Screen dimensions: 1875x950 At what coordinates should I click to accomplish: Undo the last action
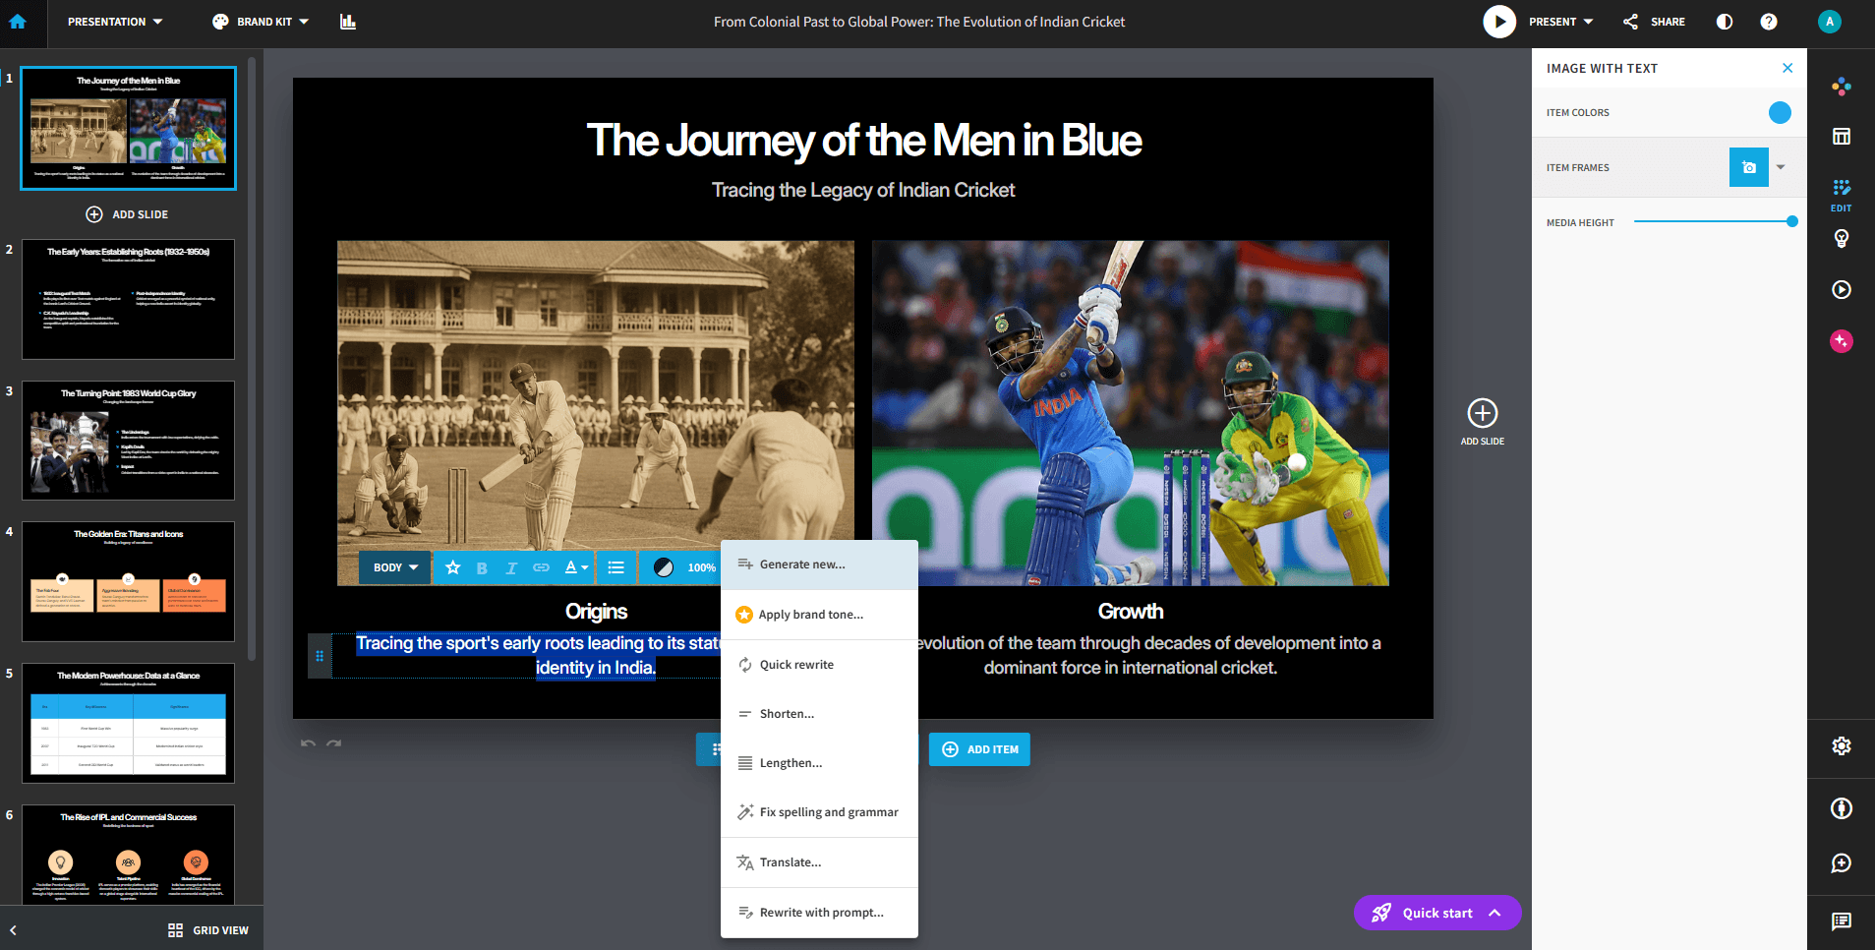308,743
